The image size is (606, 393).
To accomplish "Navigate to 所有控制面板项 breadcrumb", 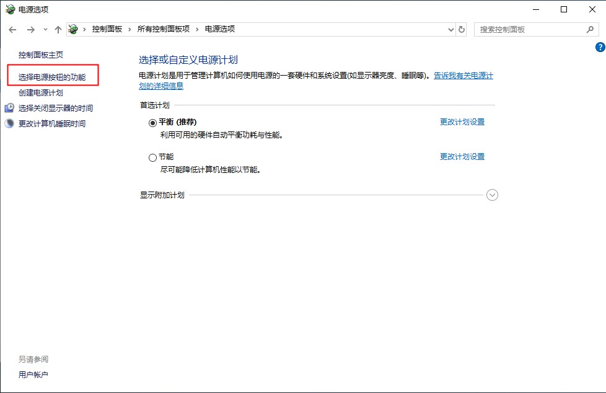I will click(x=164, y=29).
